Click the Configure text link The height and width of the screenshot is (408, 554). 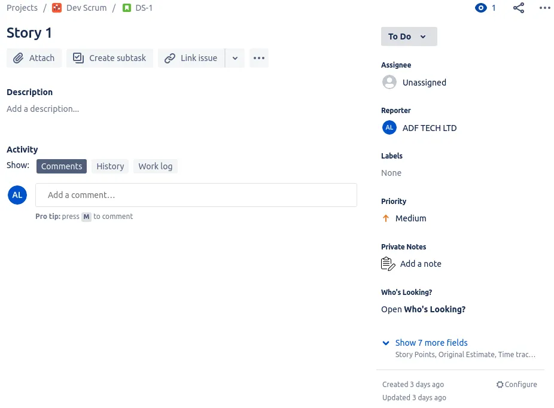click(520, 384)
